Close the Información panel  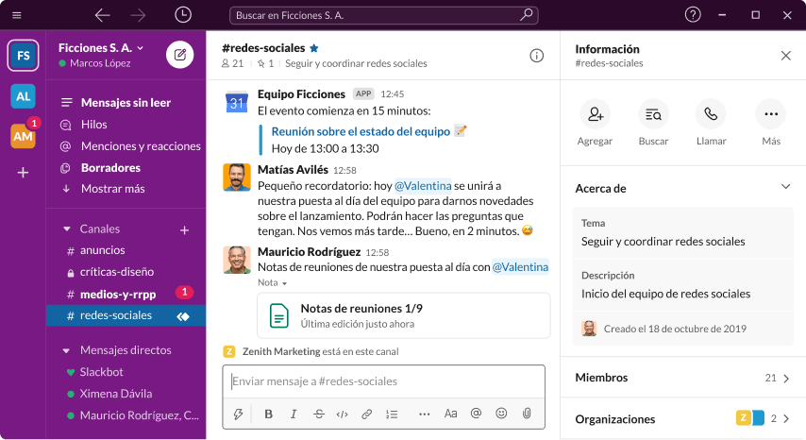point(785,56)
